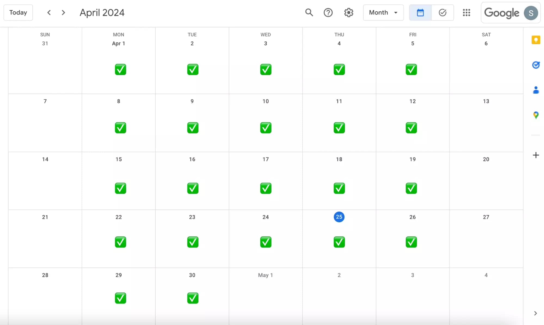Open the check mark event on April 29
Screen dimensions: 544x325
pyautogui.click(x=120, y=298)
